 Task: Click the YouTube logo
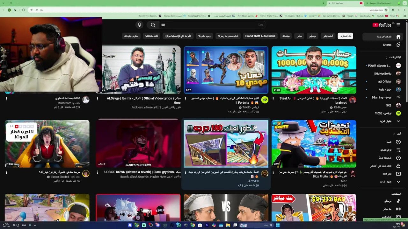click(x=382, y=25)
